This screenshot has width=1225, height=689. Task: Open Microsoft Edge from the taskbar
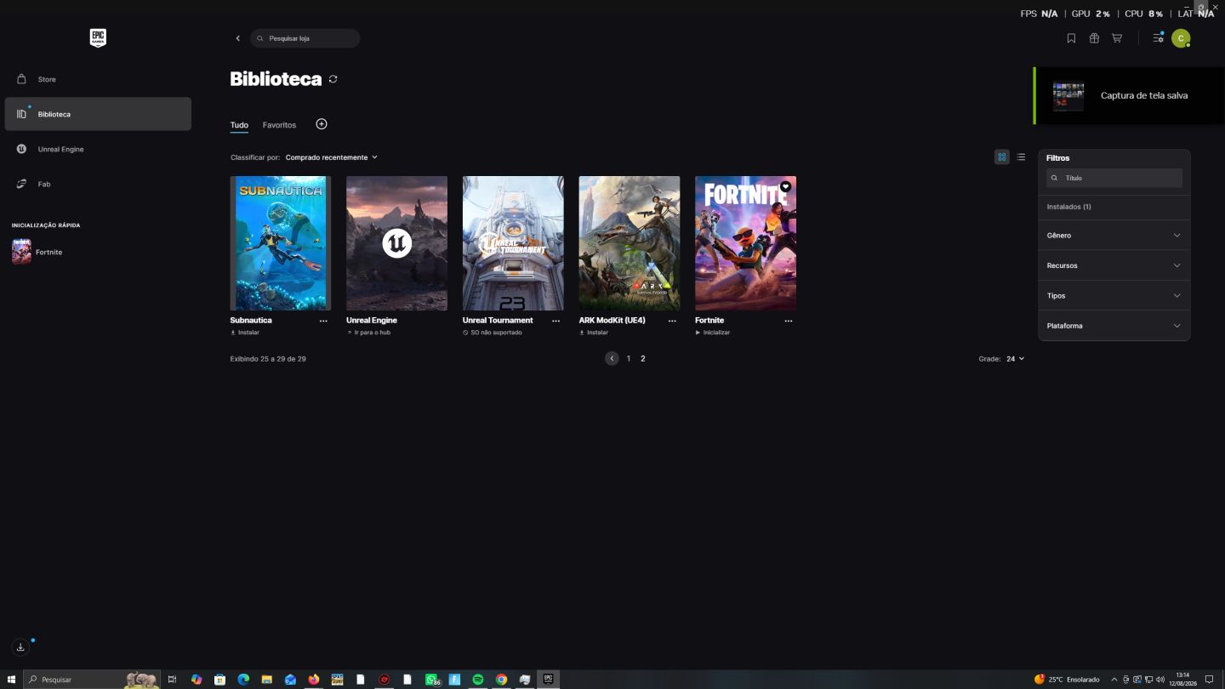(x=243, y=680)
